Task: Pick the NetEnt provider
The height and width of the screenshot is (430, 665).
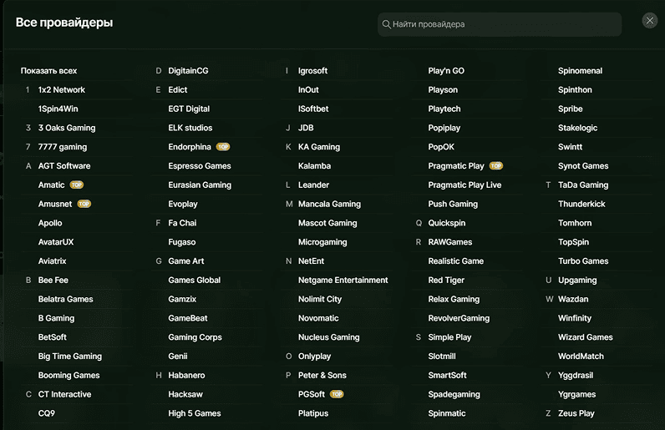Action: (311, 261)
